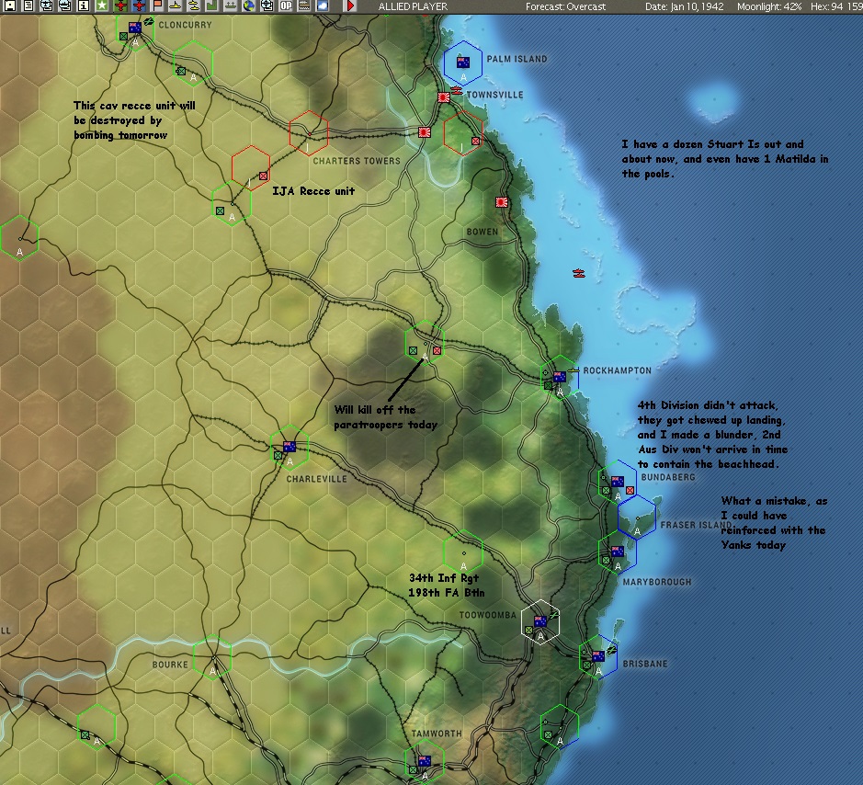Click the 'TOWNSVILLE' map label

pyautogui.click(x=494, y=95)
